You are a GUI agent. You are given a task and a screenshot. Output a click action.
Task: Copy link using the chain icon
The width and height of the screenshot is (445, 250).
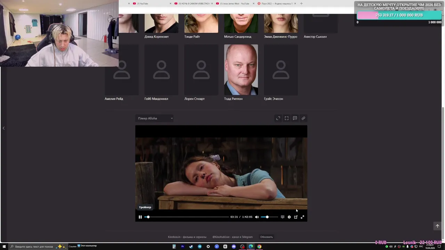303,118
